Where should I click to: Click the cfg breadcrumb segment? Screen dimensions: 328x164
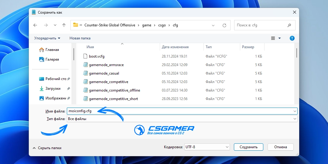175,25
